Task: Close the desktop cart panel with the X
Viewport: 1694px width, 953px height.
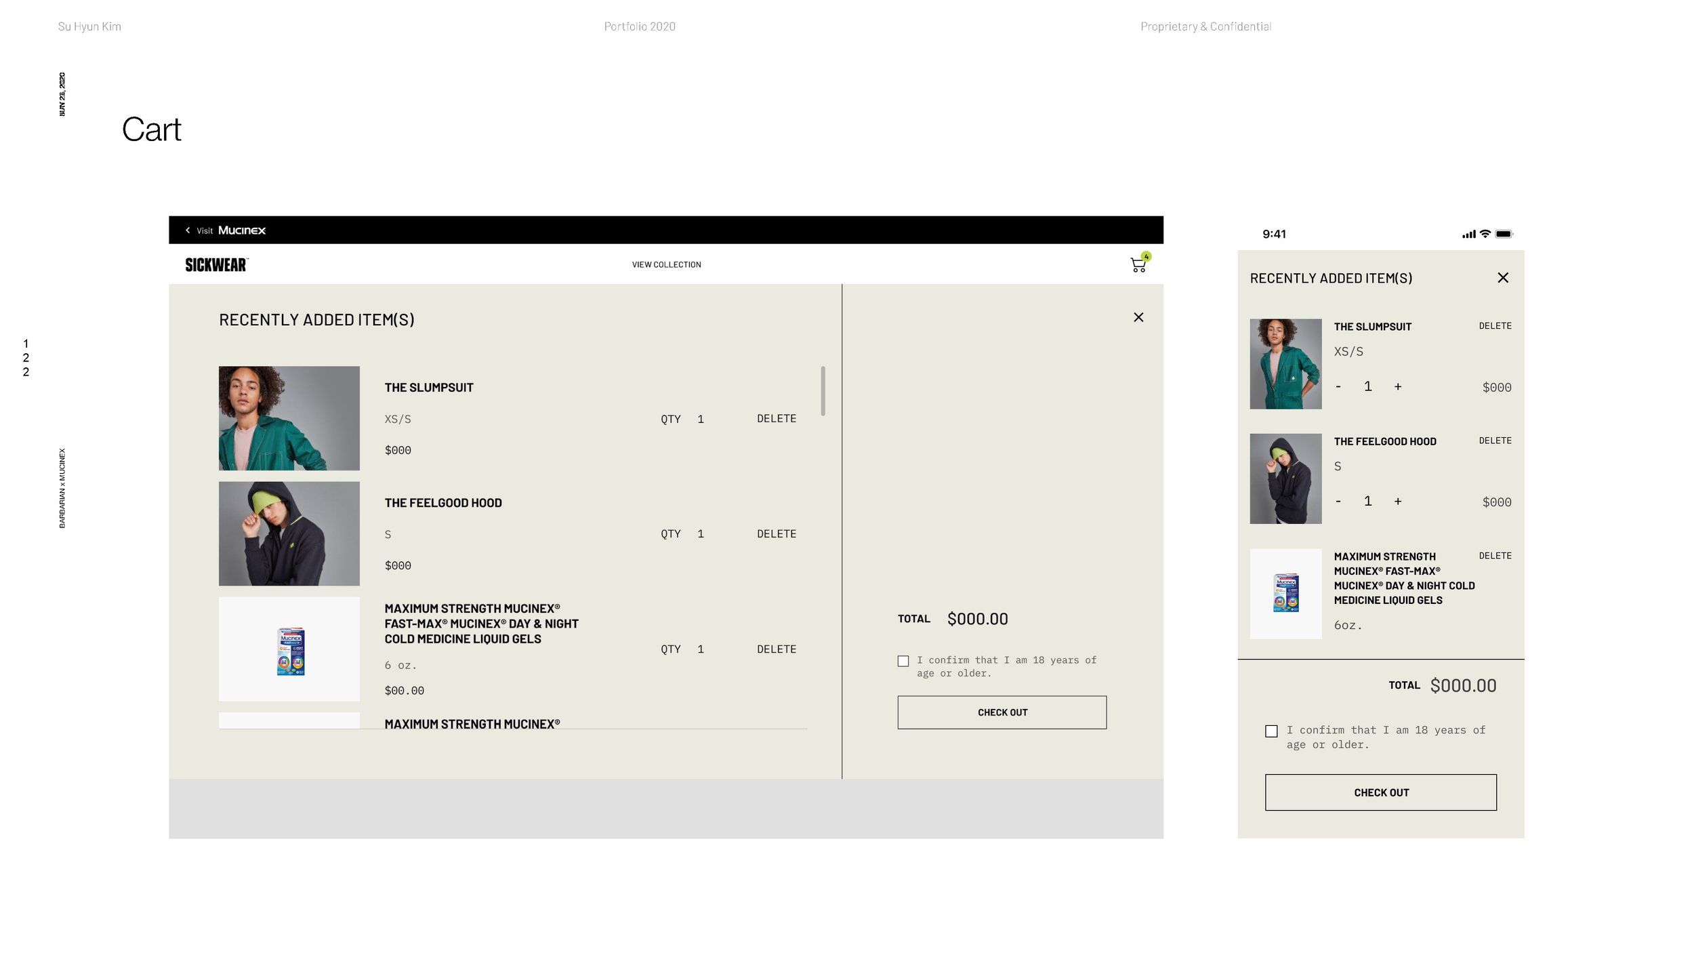Action: click(1138, 317)
